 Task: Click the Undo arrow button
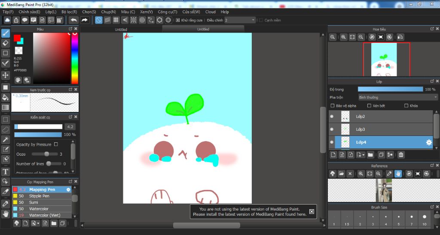coord(74,20)
